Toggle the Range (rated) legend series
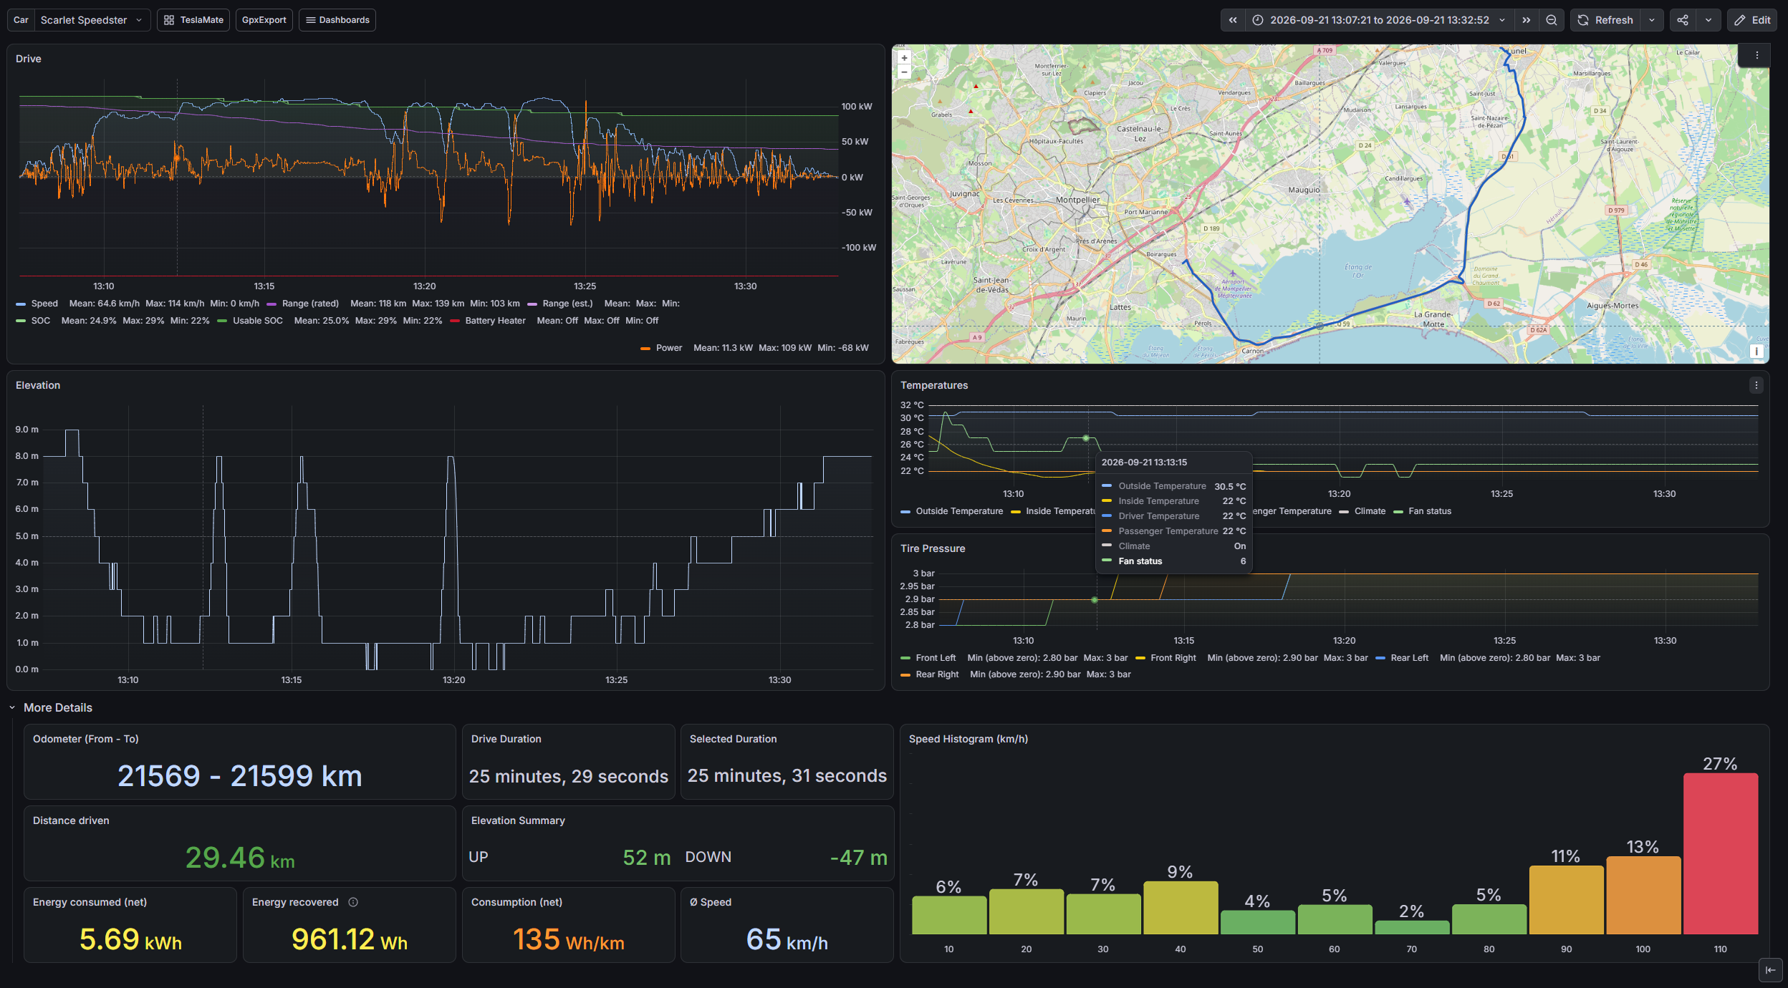The height and width of the screenshot is (988, 1788). coord(310,304)
